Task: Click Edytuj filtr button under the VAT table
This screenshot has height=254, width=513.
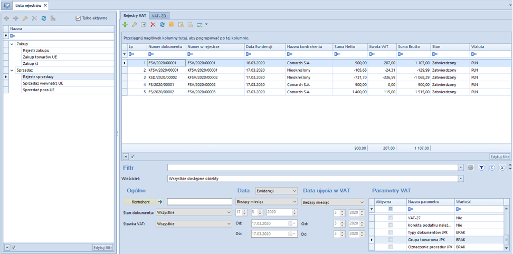Action: pyautogui.click(x=499, y=157)
